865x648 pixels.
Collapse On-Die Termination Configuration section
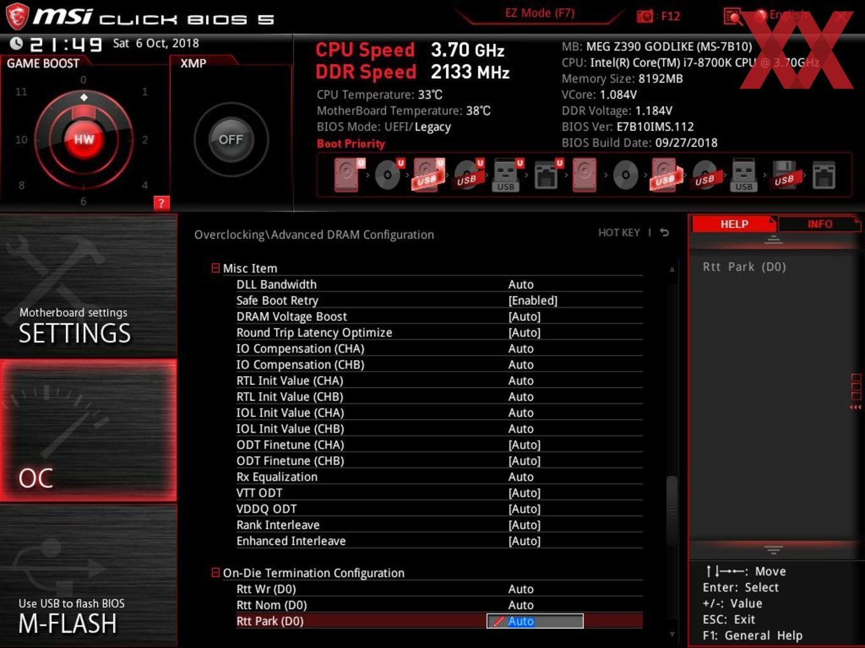[x=216, y=572]
